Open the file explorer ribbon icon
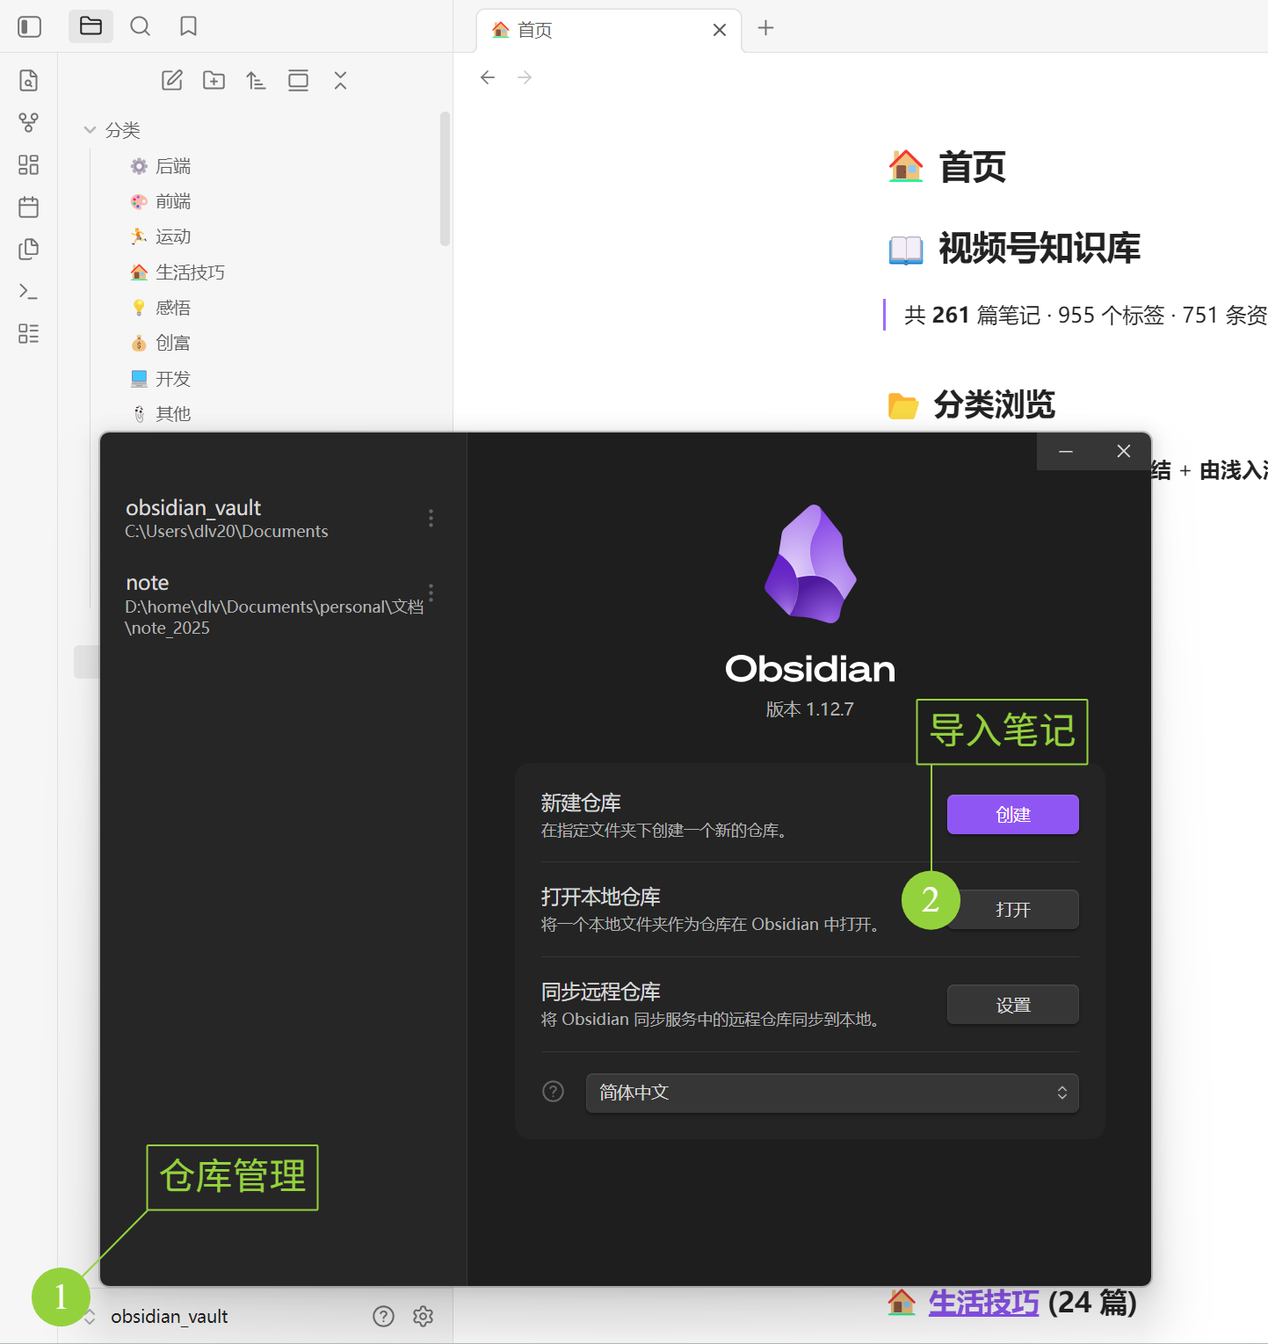Viewport: 1268px width, 1344px height. (x=91, y=26)
